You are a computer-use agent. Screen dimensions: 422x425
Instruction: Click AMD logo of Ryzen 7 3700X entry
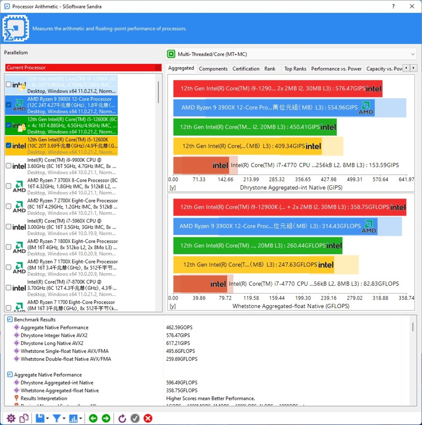click(19, 186)
